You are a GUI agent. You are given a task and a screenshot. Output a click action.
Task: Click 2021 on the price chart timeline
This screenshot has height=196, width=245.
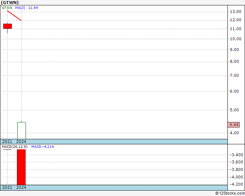click(7, 141)
